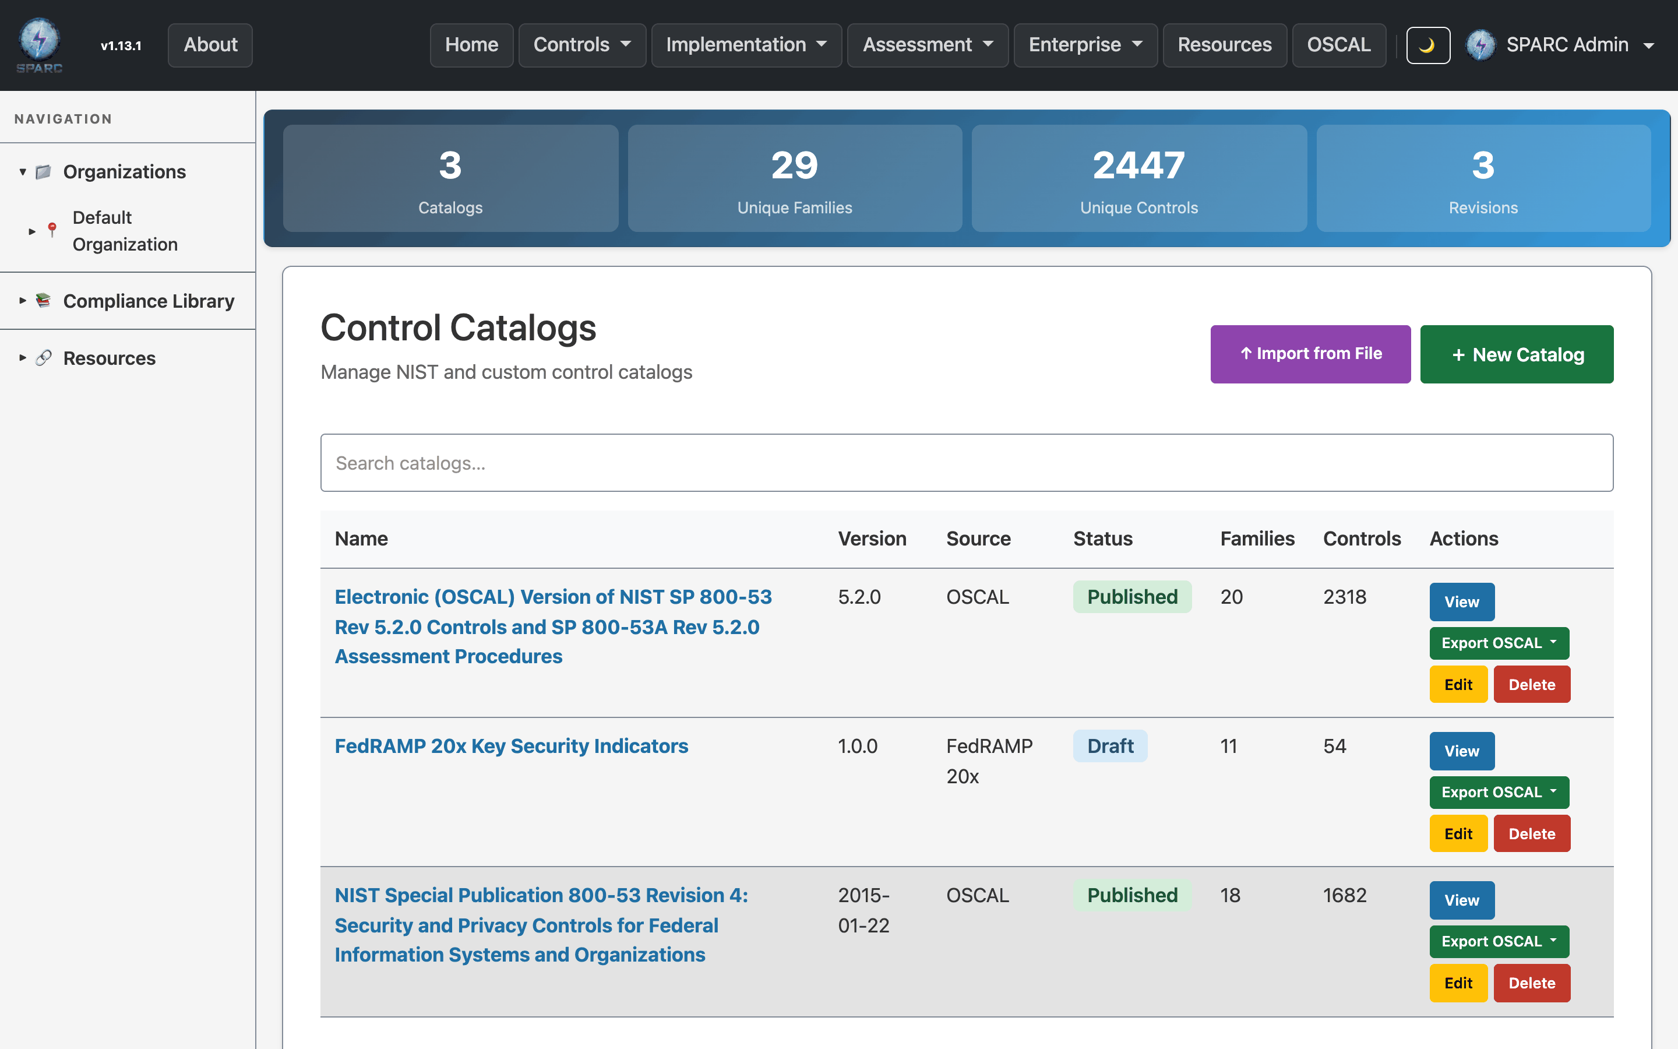Screen dimensions: 1678x1049
Task: Click the Name column header
Action: [x=361, y=538]
